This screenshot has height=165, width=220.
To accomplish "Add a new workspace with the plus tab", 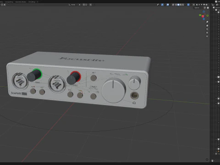I will click(38, 2).
